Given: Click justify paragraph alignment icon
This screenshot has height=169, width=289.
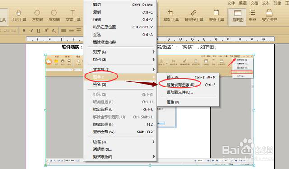Looking at the screenshot, I should [x=14, y=31].
